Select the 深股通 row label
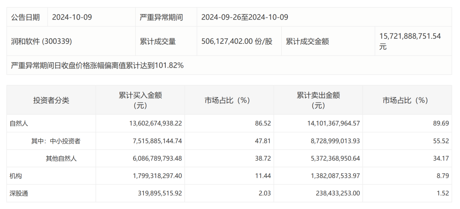Image resolution: width=460 pixels, height=209 pixels. click(19, 193)
